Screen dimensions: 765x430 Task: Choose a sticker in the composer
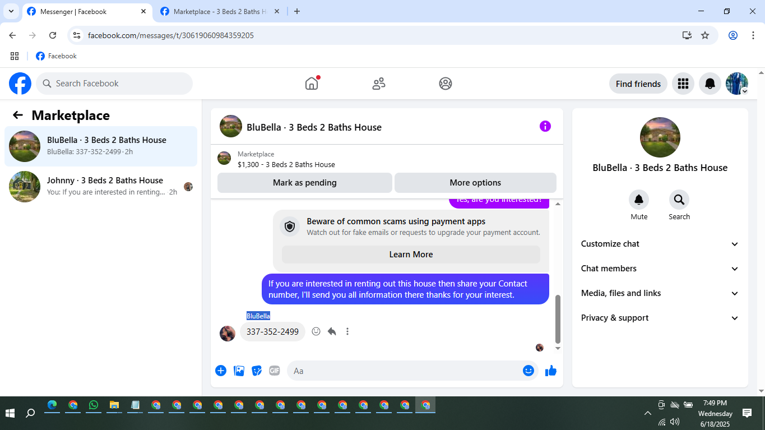coord(257,371)
